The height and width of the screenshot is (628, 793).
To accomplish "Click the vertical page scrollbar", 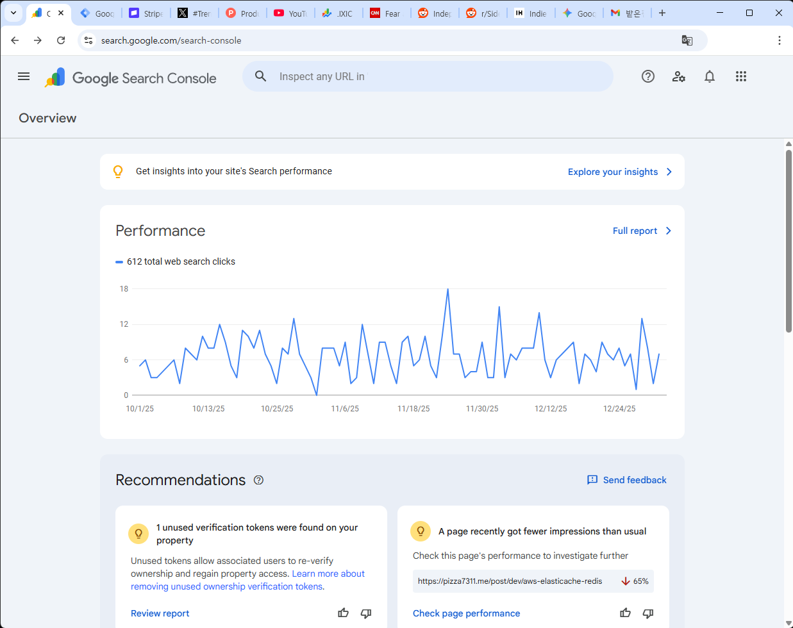I will [x=789, y=241].
